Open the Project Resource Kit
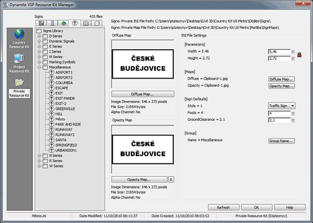This screenshot has height=223, width=313. [19, 63]
